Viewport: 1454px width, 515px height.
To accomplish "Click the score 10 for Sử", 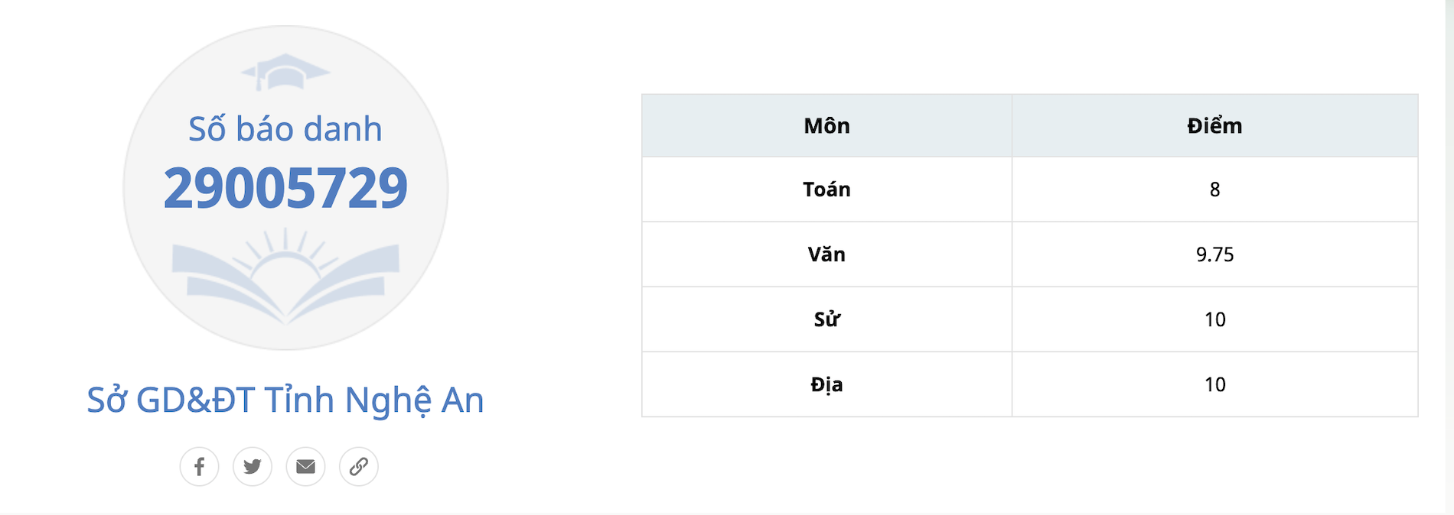I will (x=1214, y=319).
